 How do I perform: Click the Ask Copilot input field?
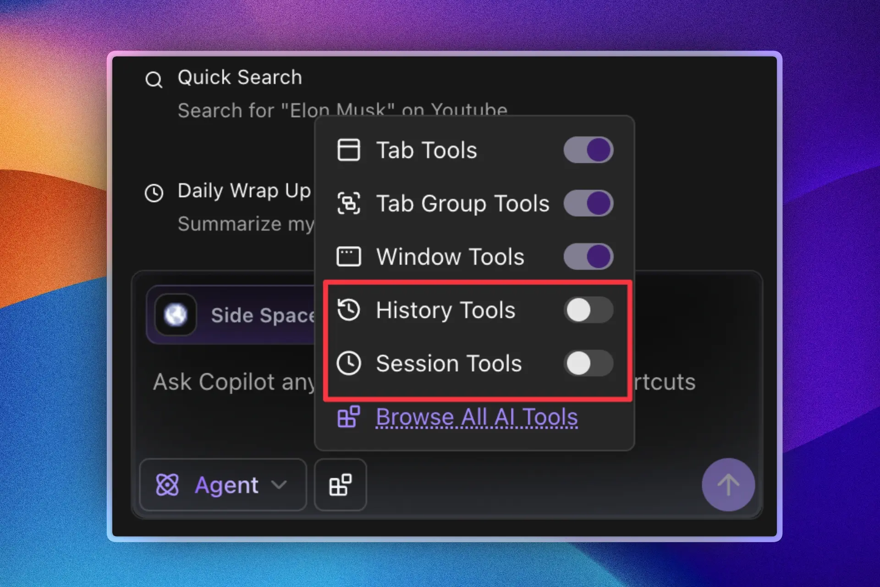pyautogui.click(x=234, y=382)
